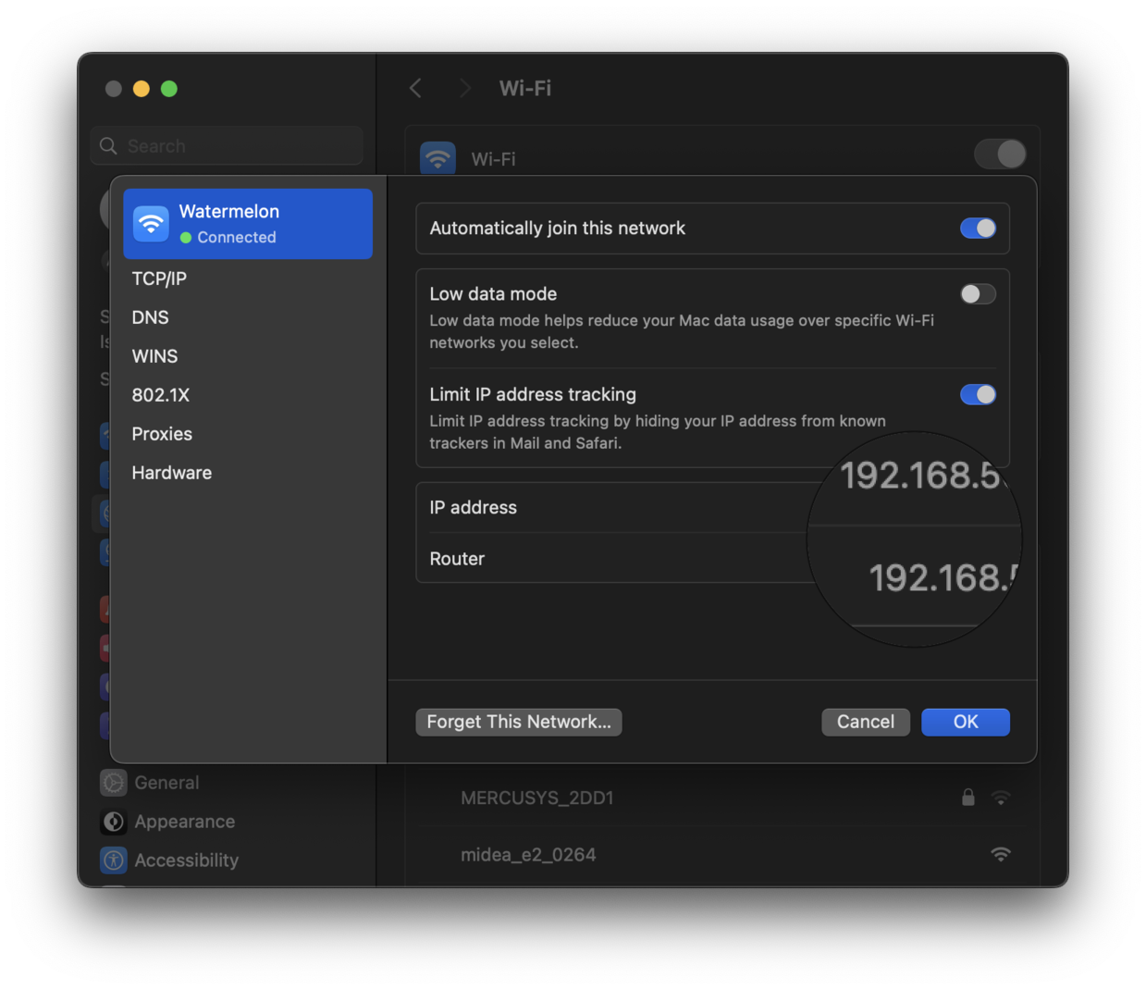Open the Proxies settings tab
This screenshot has height=990, width=1146.
[x=162, y=433]
